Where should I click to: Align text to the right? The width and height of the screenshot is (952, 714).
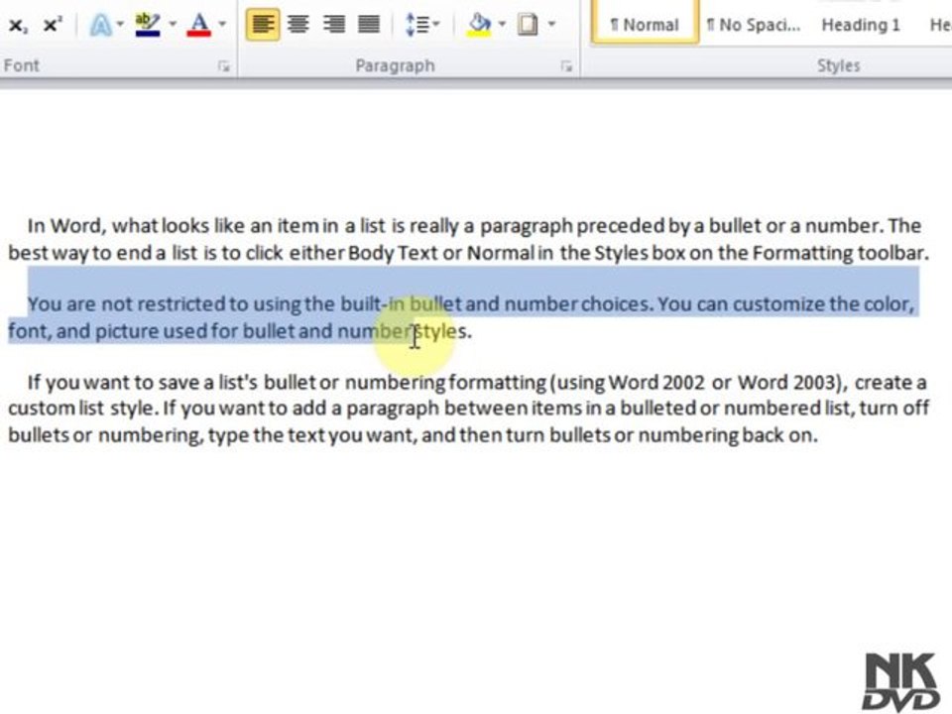tap(333, 25)
